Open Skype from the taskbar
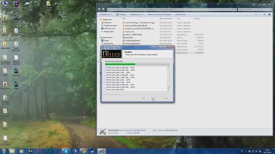275x154 pixels. click(66, 151)
